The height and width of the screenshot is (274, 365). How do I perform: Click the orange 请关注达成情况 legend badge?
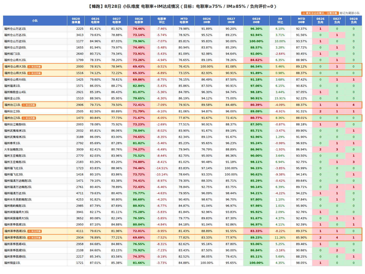[320, 13]
